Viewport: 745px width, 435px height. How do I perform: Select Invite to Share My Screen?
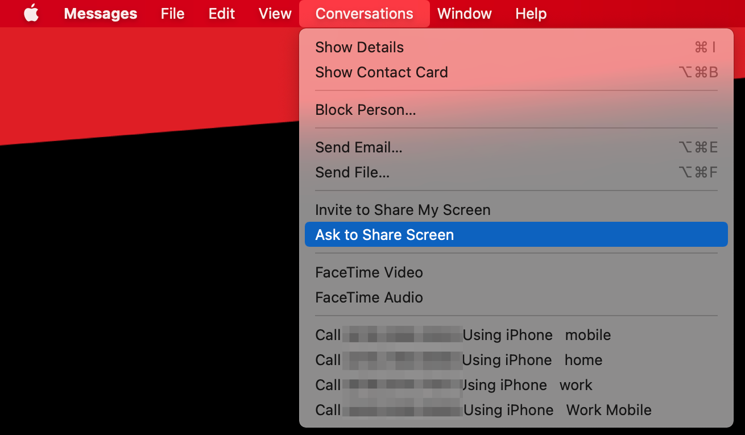click(x=516, y=210)
